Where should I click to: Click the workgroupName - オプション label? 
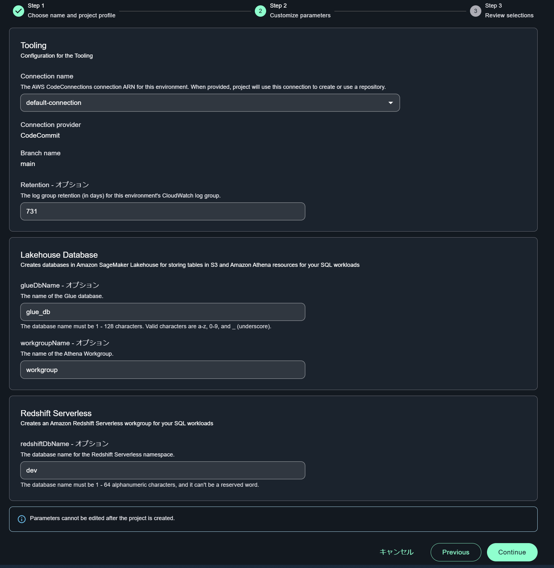[65, 343]
